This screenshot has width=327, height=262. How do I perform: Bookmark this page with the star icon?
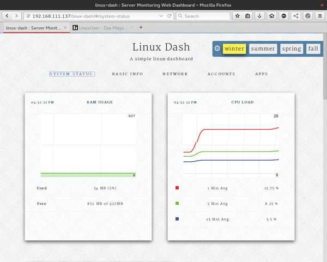[237, 16]
